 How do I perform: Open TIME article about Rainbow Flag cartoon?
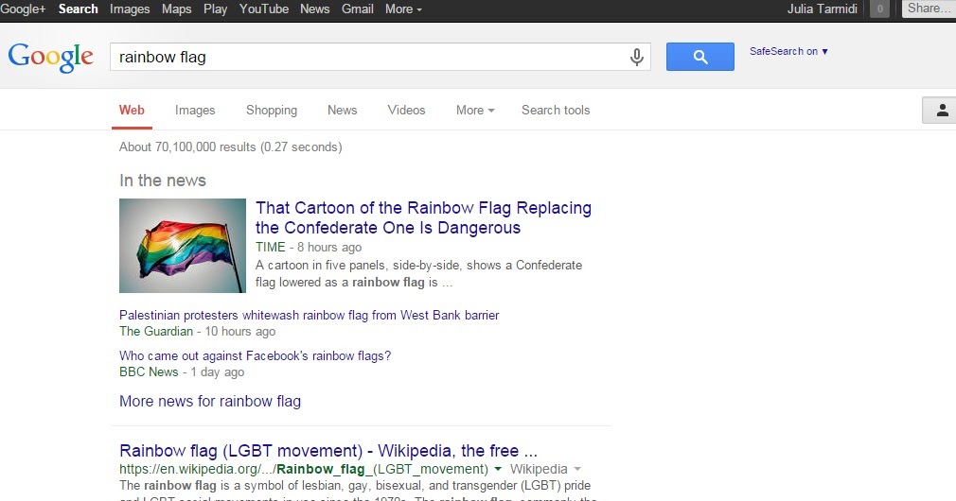[x=423, y=217]
